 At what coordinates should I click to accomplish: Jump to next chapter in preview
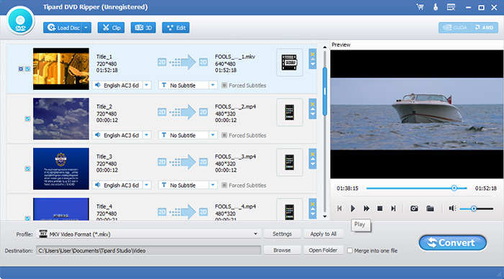click(393, 209)
